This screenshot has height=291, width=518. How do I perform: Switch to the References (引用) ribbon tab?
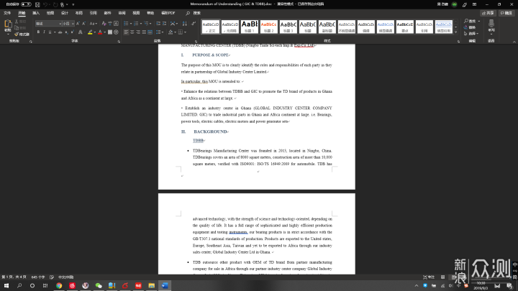pos(93,13)
